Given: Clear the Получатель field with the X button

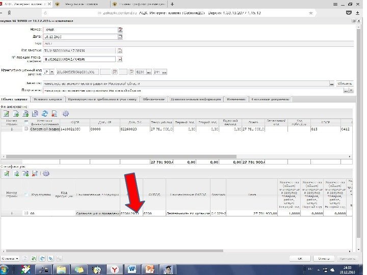Looking at the screenshot, I should click(351, 91).
